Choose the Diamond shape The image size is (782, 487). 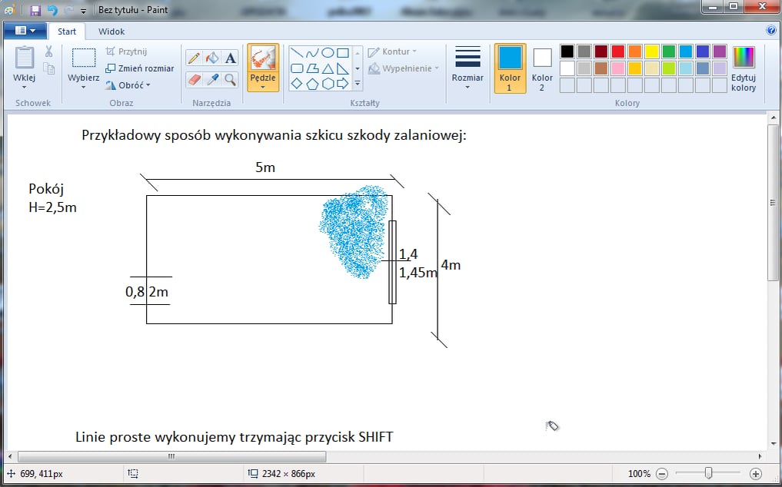click(x=297, y=83)
